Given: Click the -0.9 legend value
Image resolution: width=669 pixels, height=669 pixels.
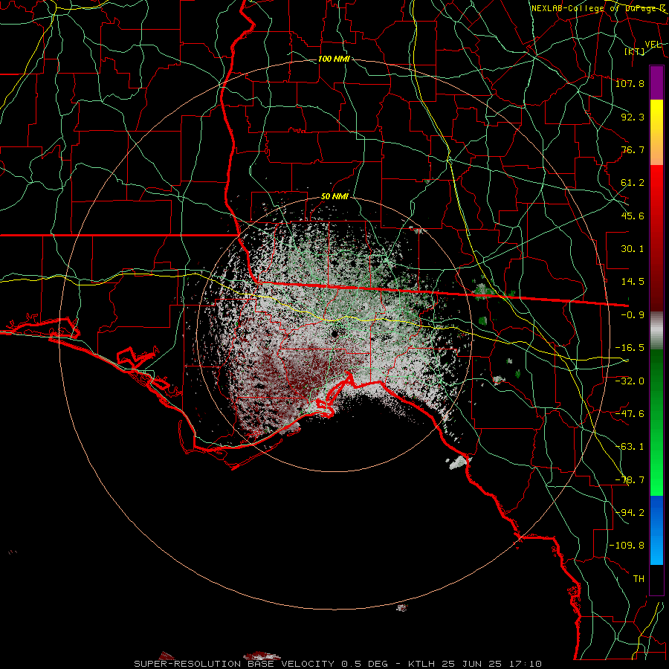Looking at the screenshot, I should [633, 315].
